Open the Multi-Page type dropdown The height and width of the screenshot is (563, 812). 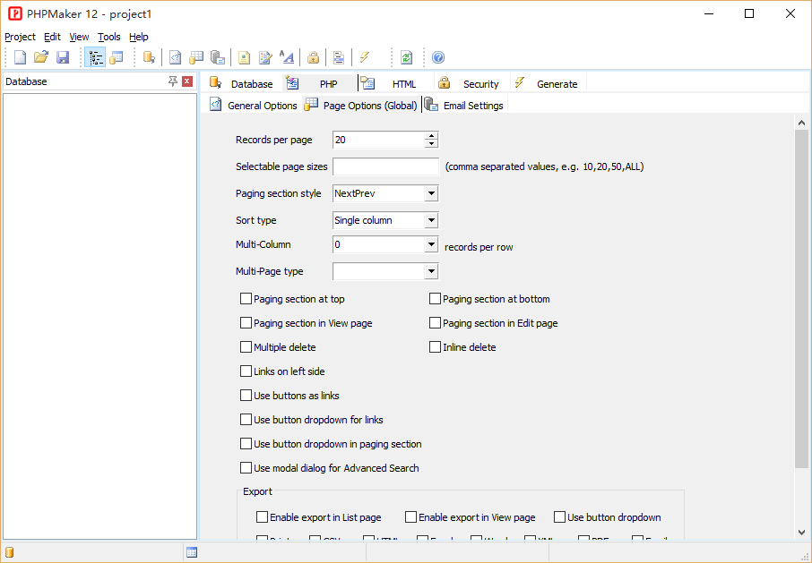point(431,271)
